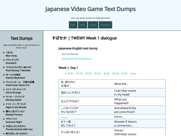This screenshot has width=181, height=136.
Task: Click the Week 1, Day 1 heading
Action: coord(68,68)
